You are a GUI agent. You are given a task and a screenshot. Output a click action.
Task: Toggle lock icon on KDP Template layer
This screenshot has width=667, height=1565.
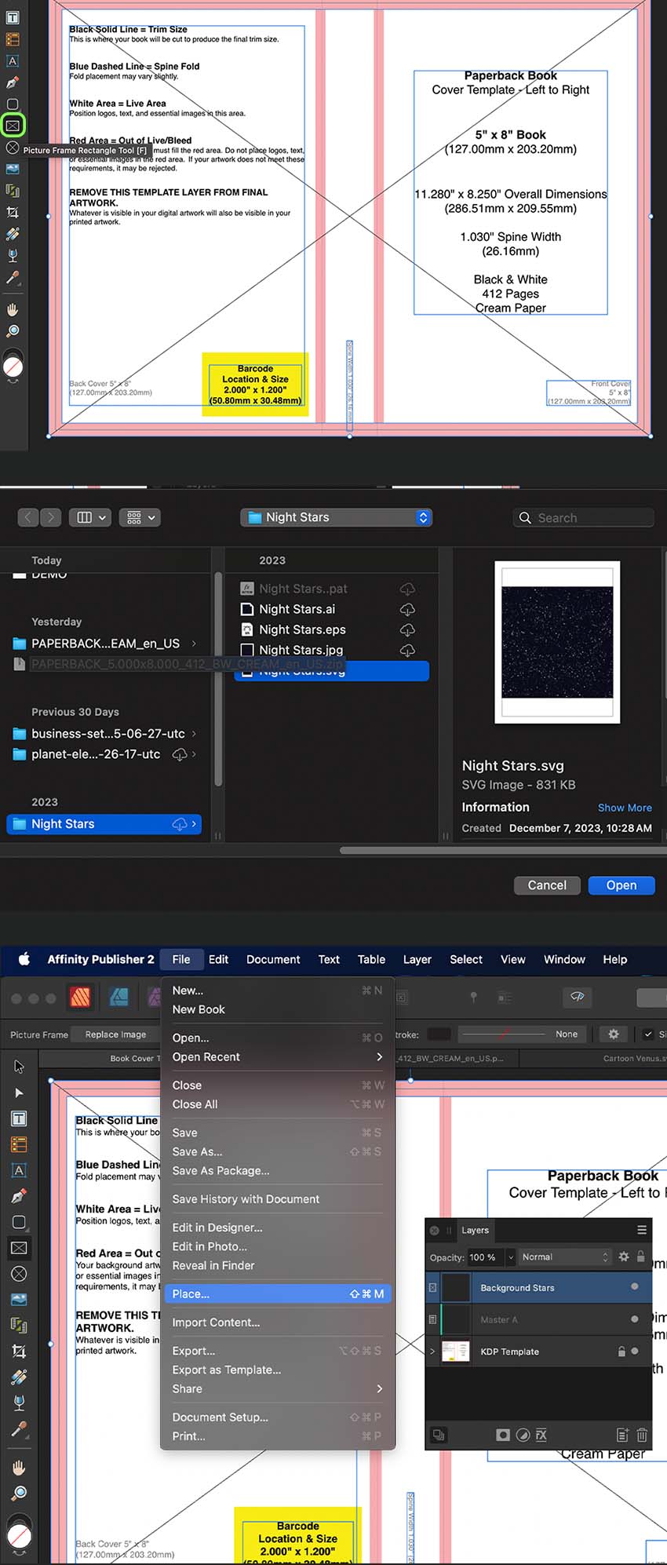point(621,1351)
